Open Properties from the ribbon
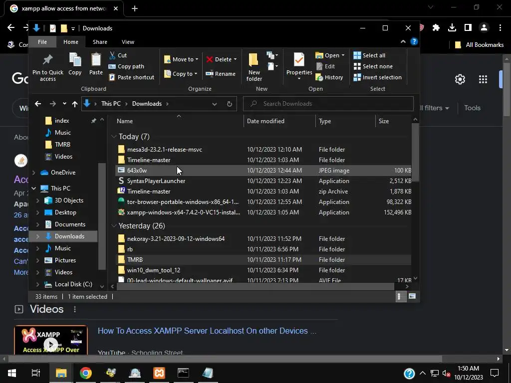Image resolution: width=511 pixels, height=383 pixels. [299, 67]
